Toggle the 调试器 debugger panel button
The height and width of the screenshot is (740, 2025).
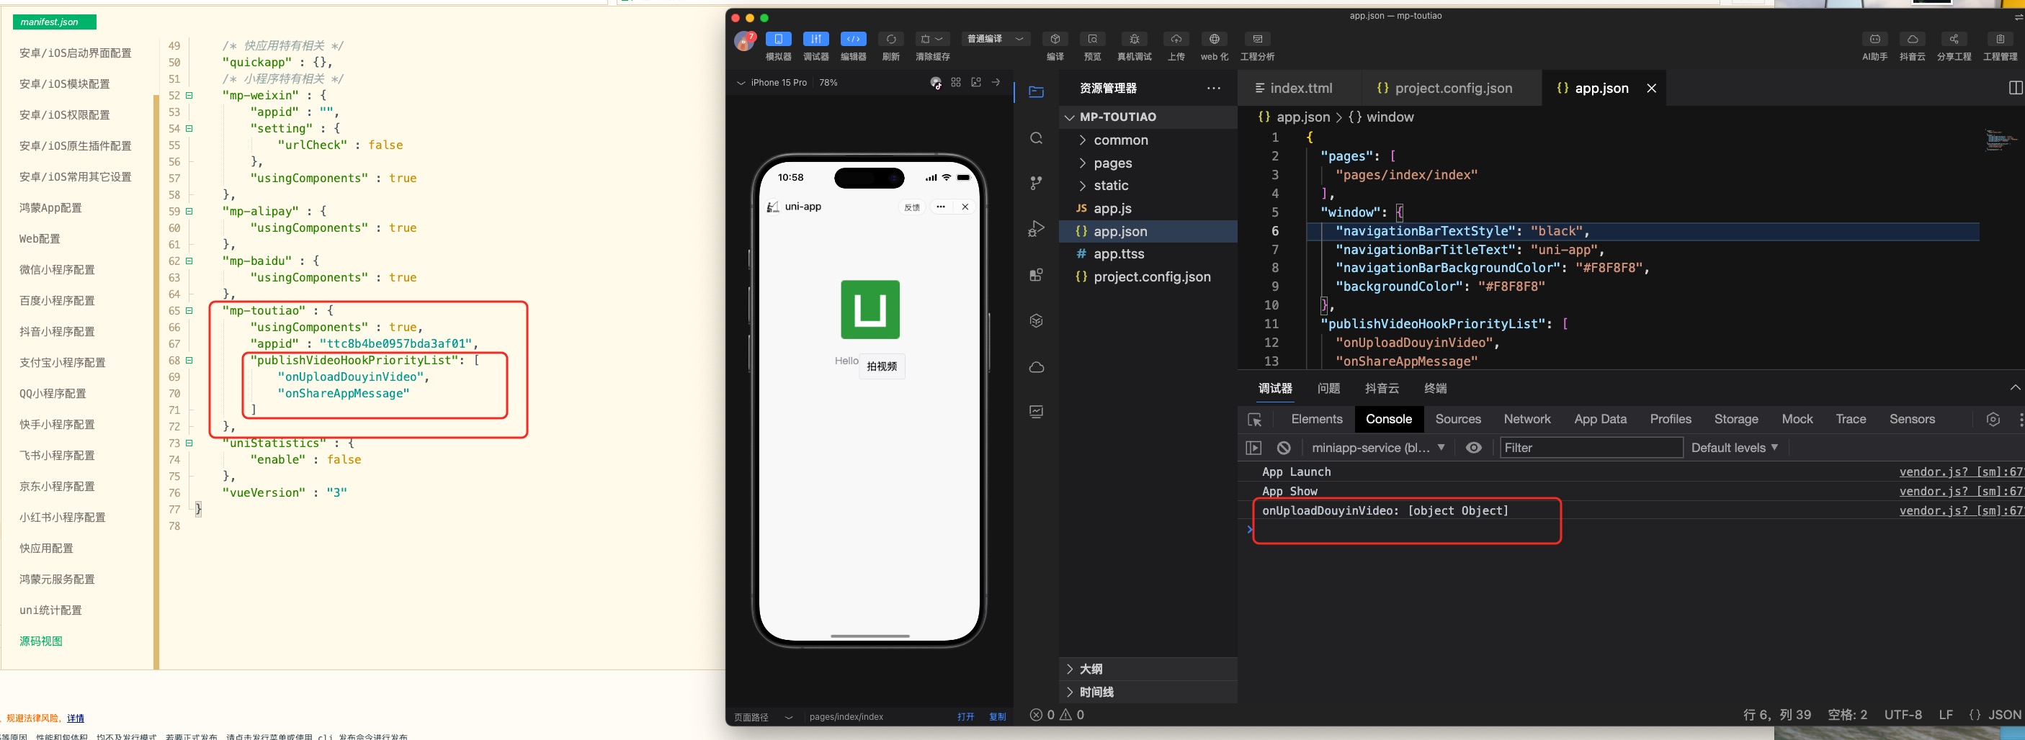point(815,40)
